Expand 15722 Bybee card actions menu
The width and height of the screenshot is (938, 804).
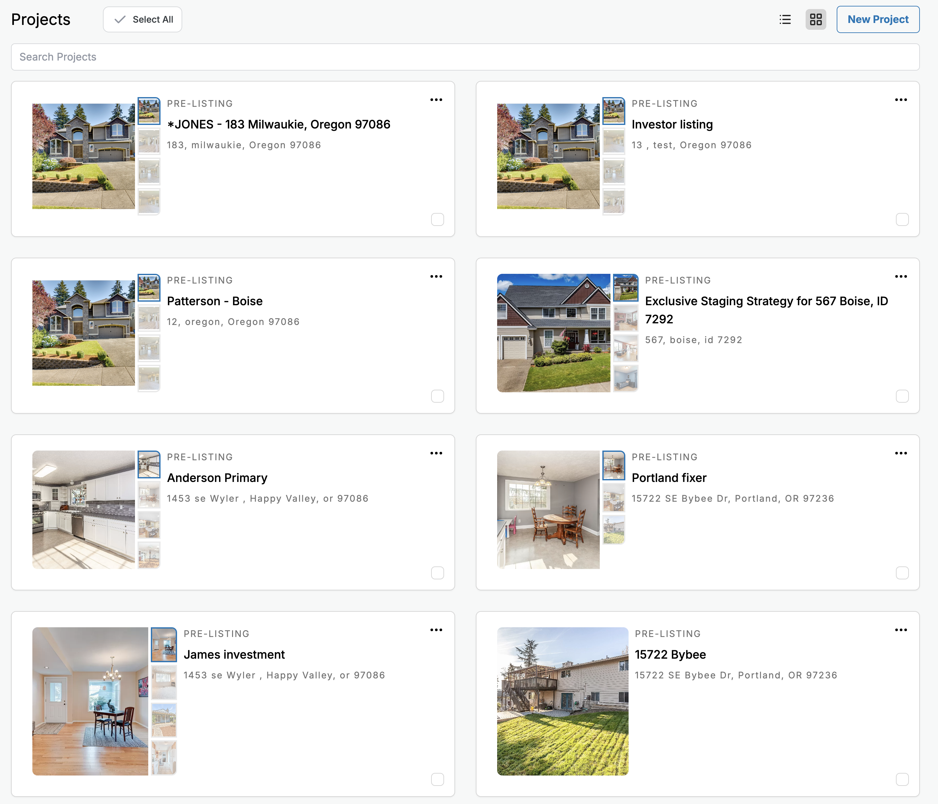point(900,630)
